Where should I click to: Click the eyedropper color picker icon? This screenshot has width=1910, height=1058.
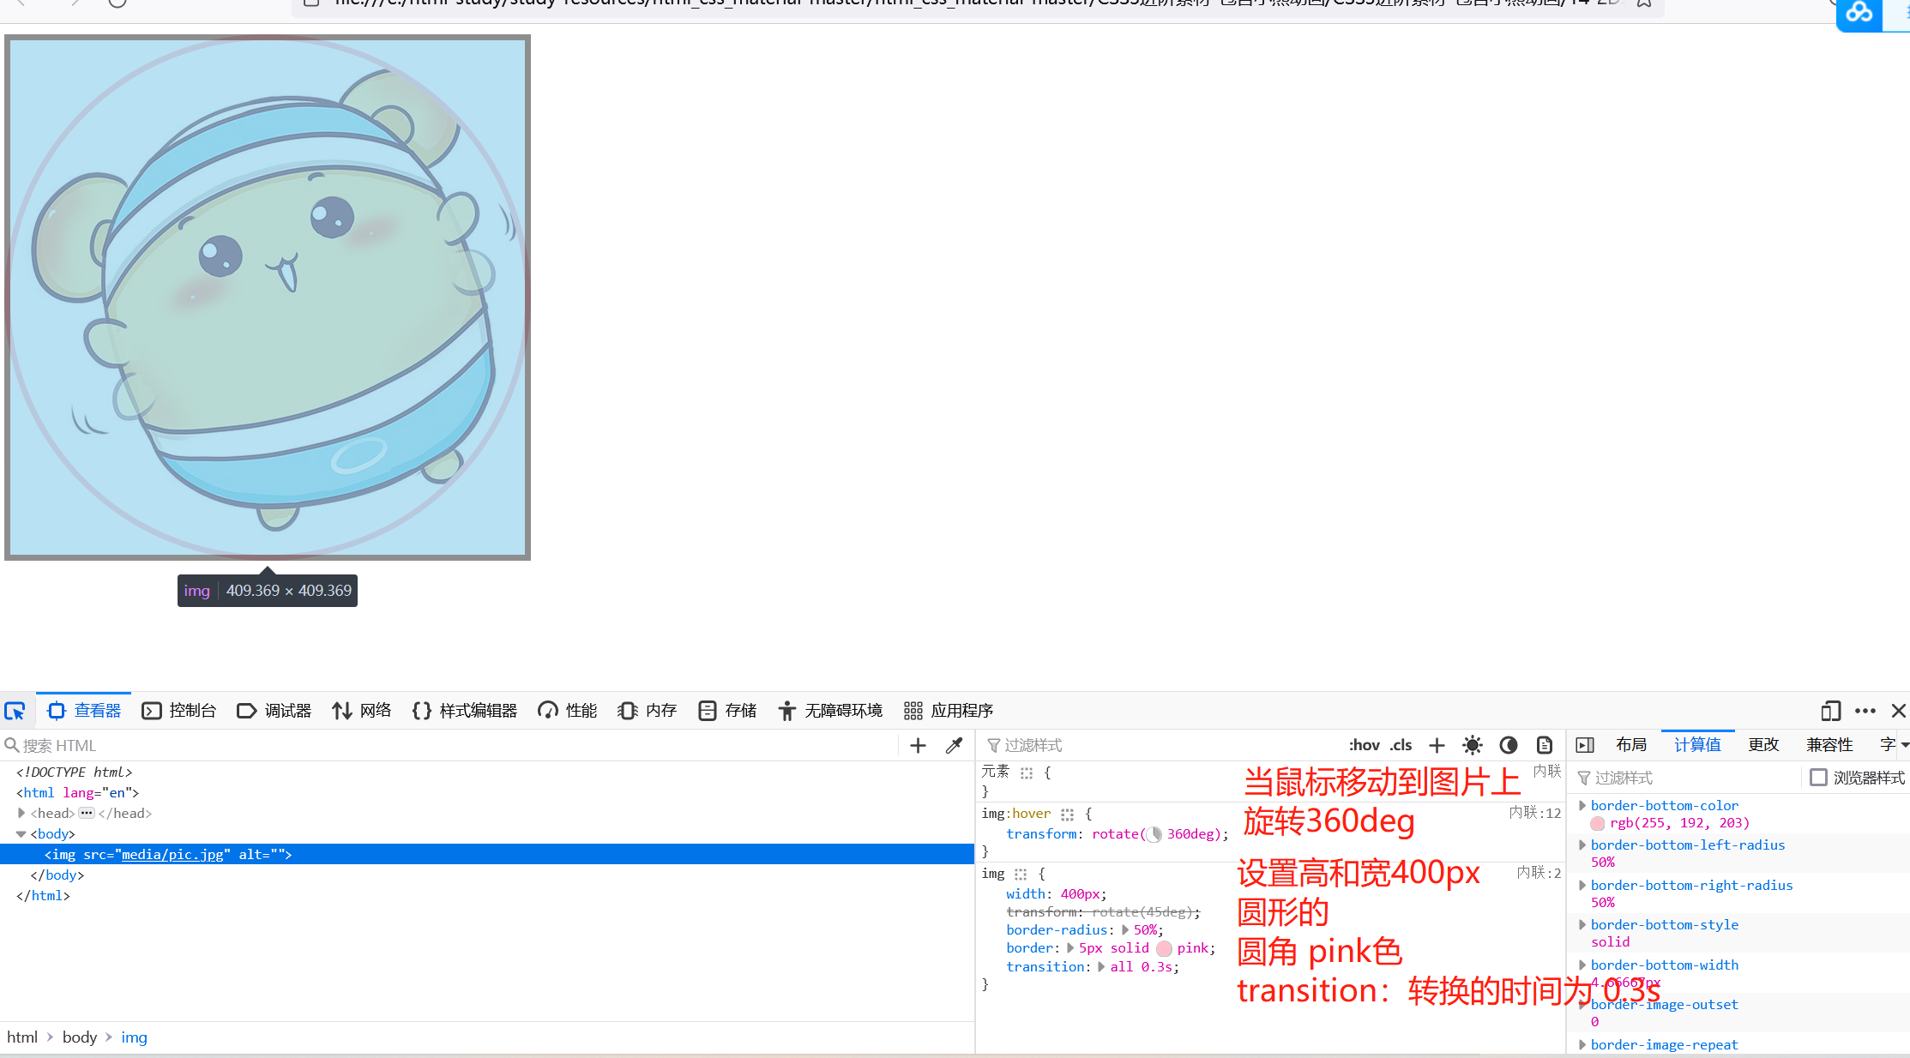coord(954,745)
